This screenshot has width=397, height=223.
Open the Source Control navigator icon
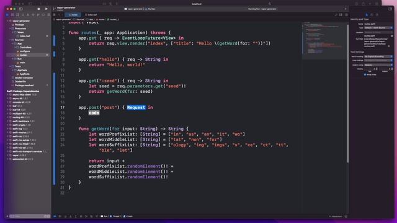click(x=12, y=15)
